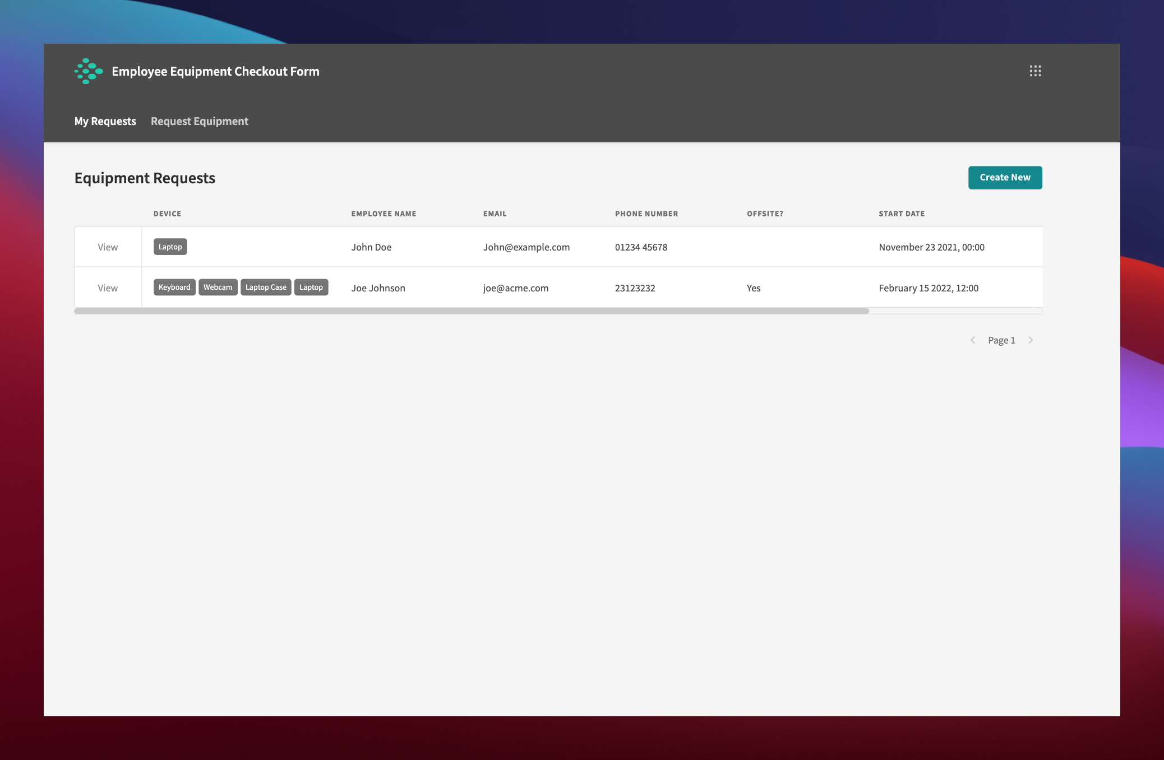Click the EMAIL column header

pos(495,214)
